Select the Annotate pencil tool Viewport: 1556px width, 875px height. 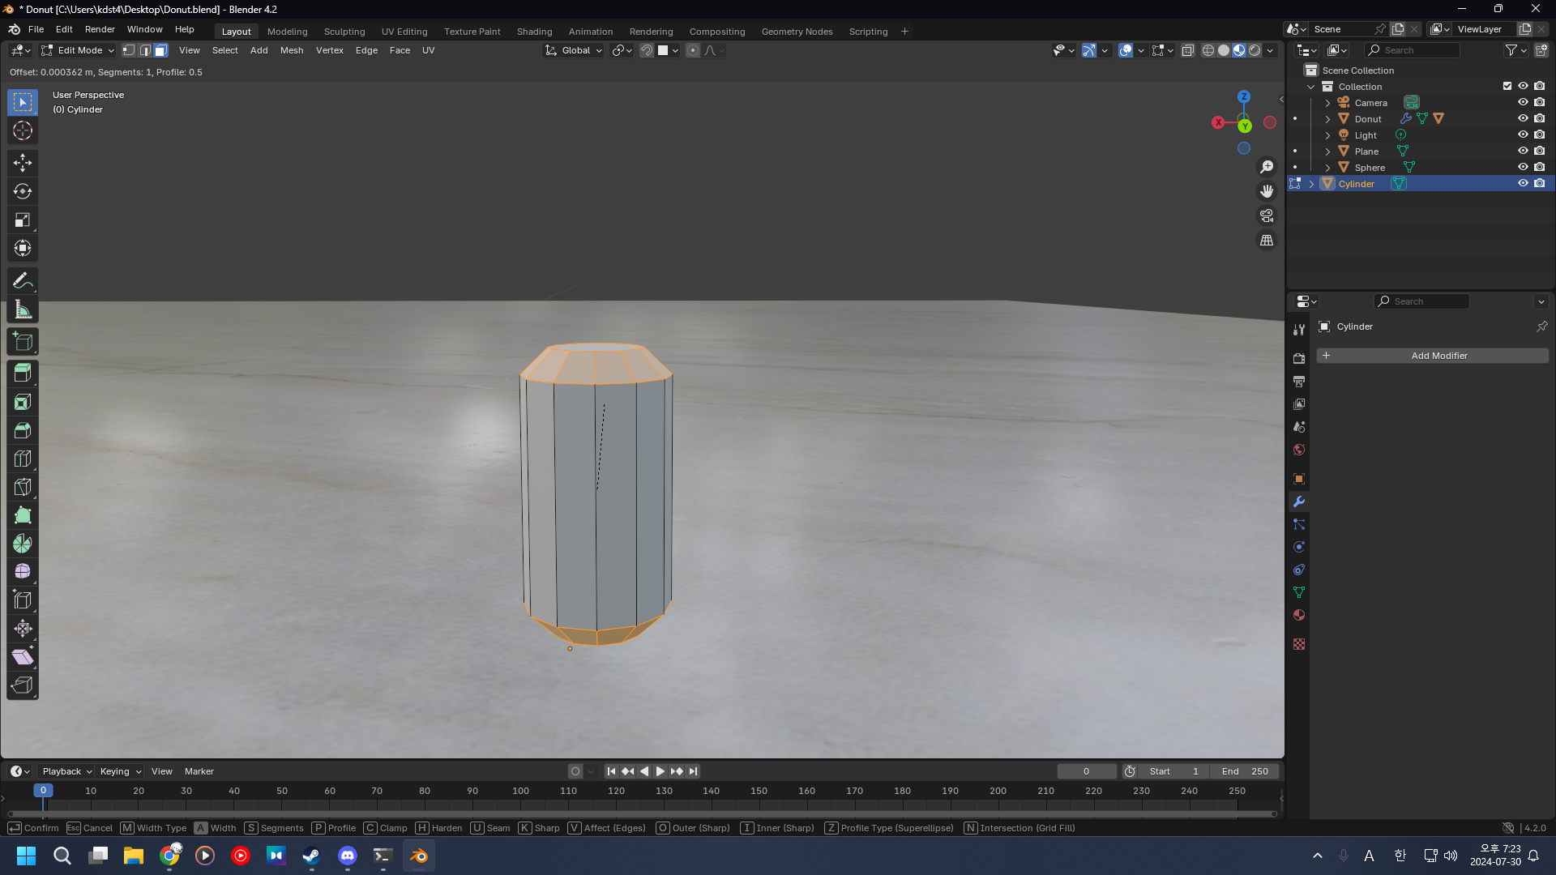(23, 281)
